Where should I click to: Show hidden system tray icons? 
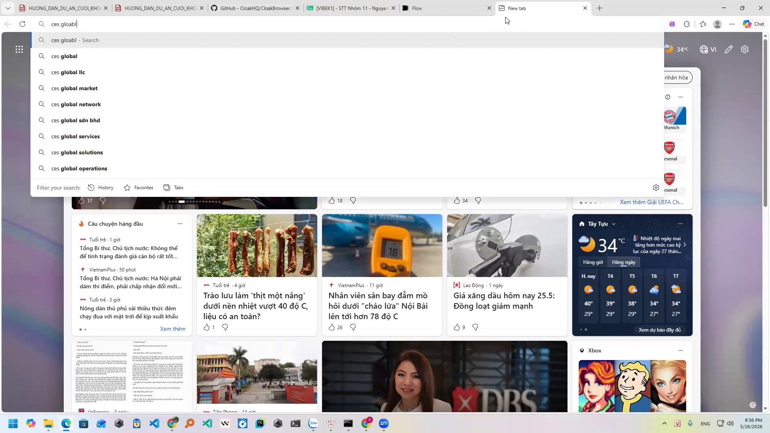[665, 423]
